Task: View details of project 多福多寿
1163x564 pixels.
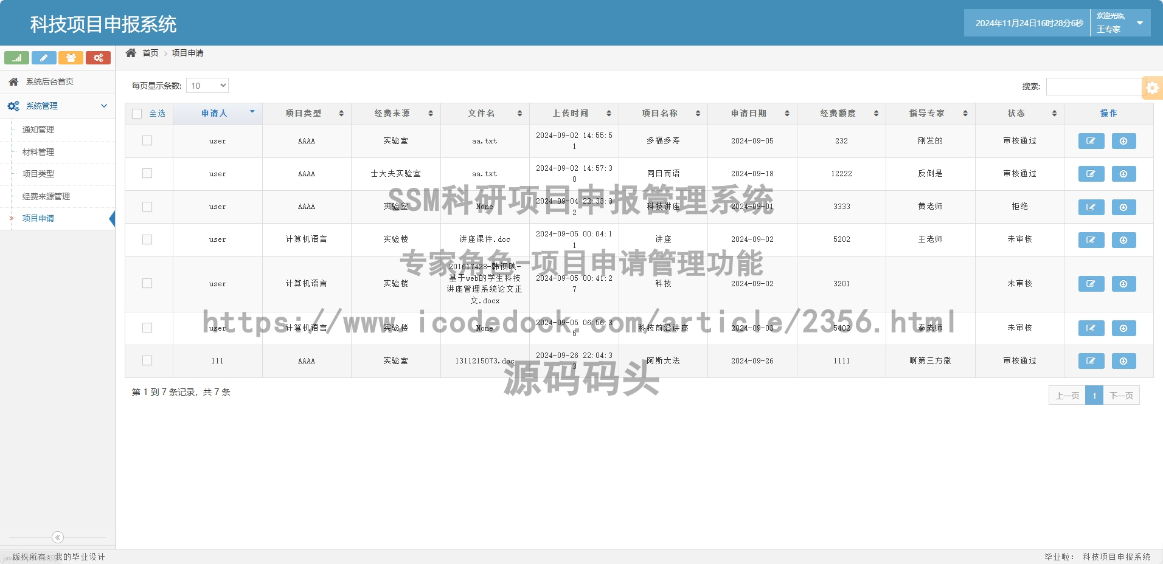Action: pos(1123,141)
